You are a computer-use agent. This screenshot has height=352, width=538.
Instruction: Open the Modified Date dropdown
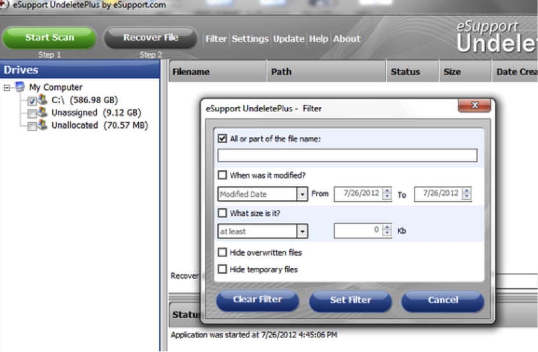pos(302,194)
